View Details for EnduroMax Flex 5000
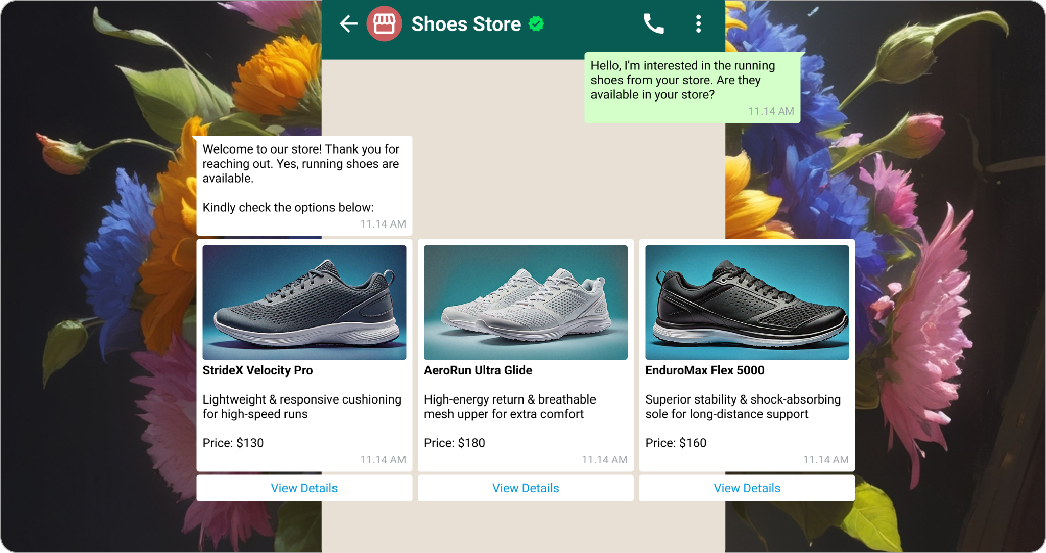The width and height of the screenshot is (1046, 553). coord(747,488)
